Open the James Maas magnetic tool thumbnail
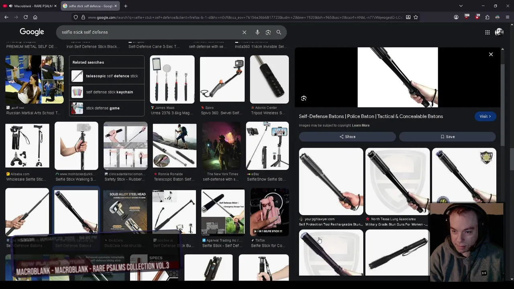 tap(172, 79)
